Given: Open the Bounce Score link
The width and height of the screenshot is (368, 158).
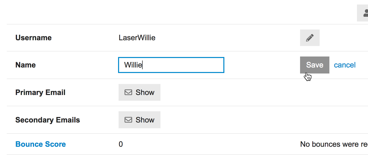Looking at the screenshot, I should click(x=41, y=144).
